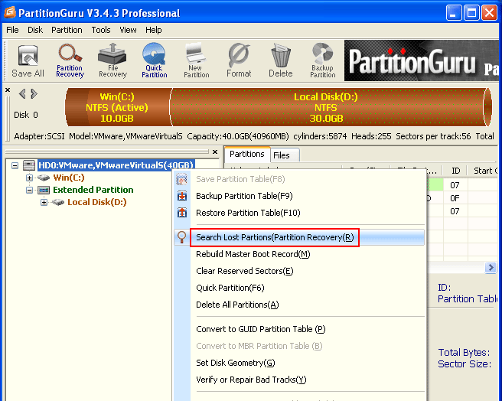This screenshot has height=401, width=502.
Task: Switch to the Partitions tab
Action: click(247, 154)
